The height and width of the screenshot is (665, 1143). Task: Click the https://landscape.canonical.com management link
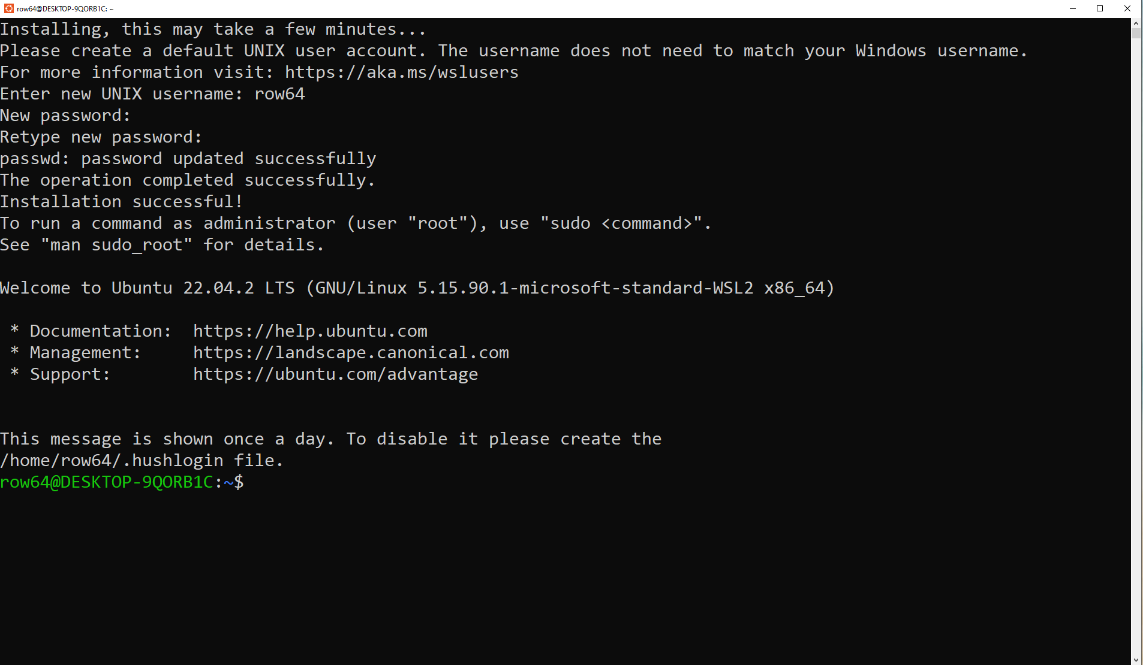point(351,353)
